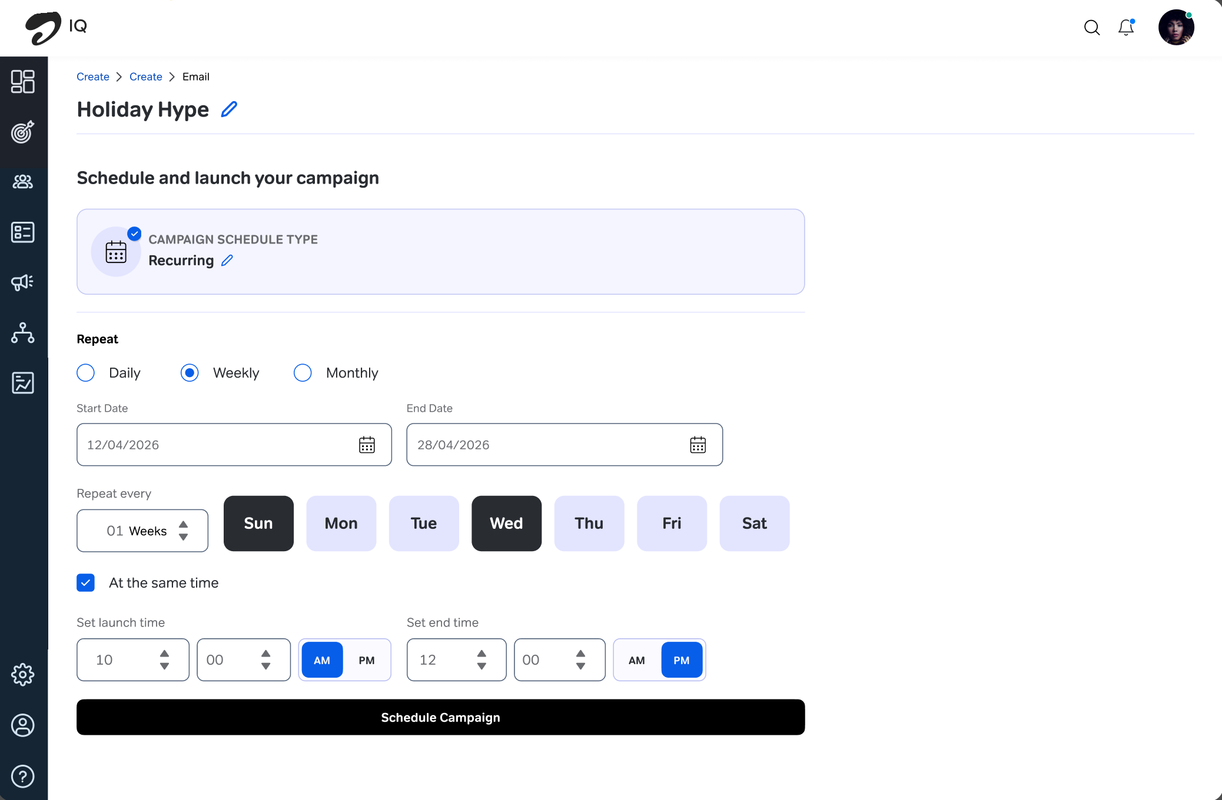This screenshot has height=800, width=1222.
Task: Select the Monthly repeat option
Action: 303,373
